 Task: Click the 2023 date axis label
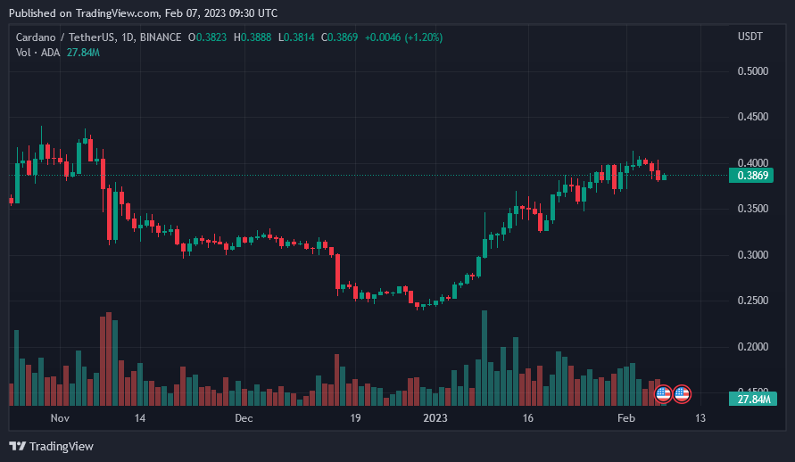[435, 418]
